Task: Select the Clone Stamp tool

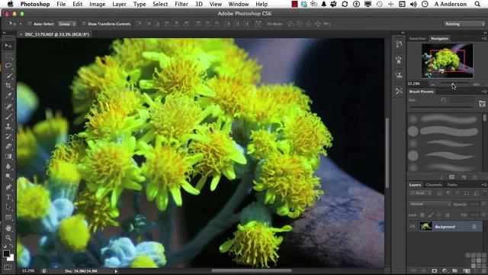Action: [8, 126]
